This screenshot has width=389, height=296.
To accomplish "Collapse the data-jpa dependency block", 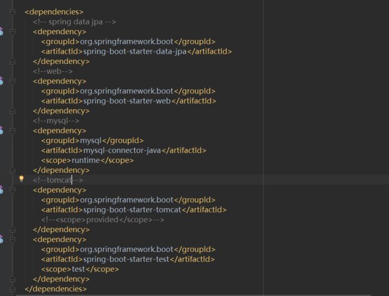I will [x=13, y=32].
